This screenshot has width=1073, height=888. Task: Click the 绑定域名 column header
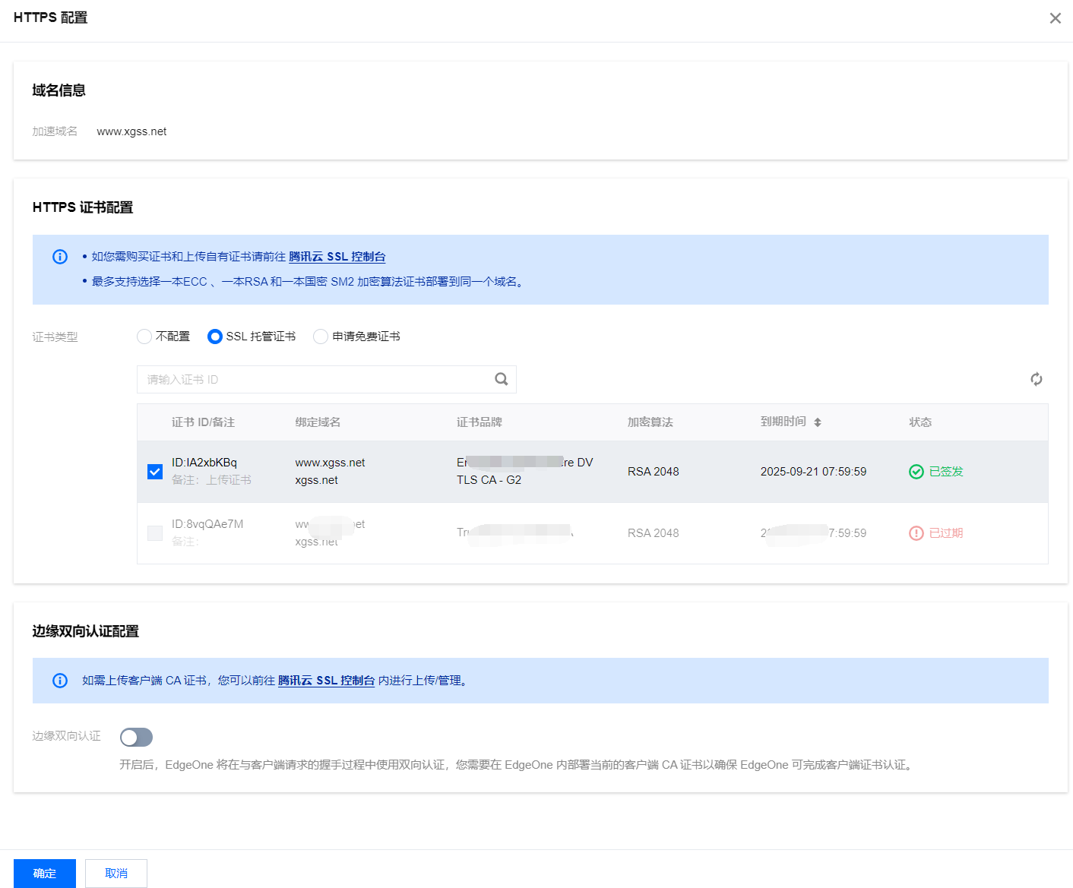318,422
